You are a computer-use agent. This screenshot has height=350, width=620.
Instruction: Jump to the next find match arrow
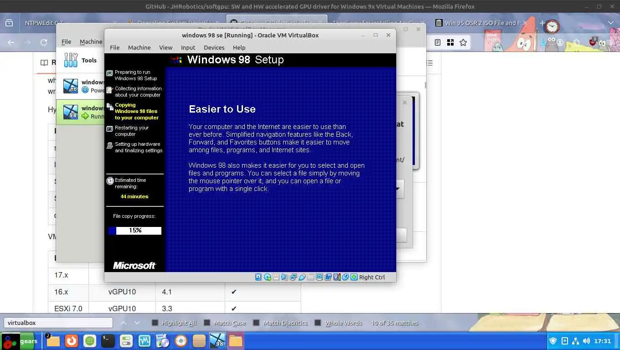tap(137, 323)
